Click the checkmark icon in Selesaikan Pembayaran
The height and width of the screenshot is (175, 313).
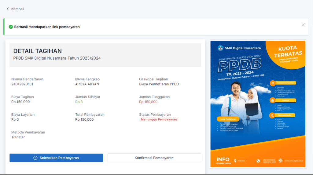coord(35,158)
